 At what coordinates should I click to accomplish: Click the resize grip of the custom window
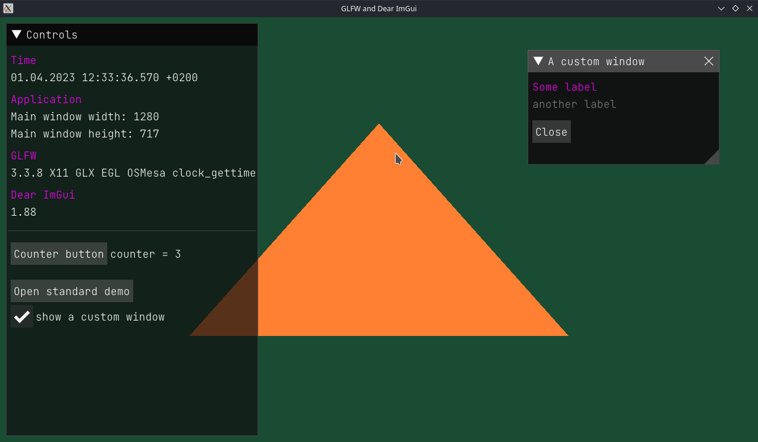[712, 157]
